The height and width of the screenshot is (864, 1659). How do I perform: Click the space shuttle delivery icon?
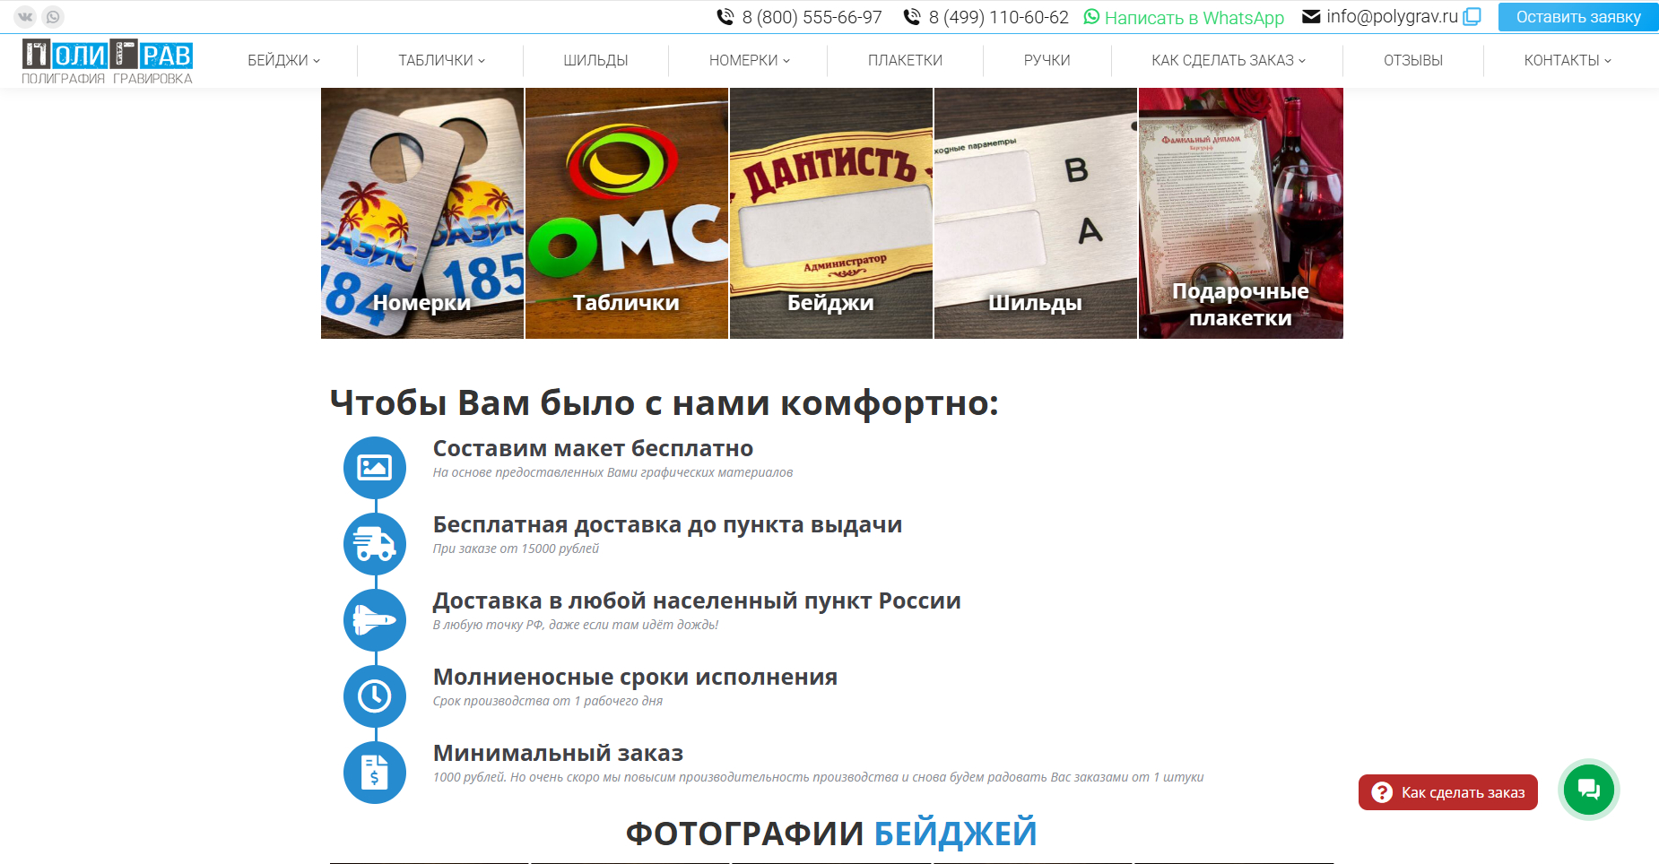(x=375, y=620)
